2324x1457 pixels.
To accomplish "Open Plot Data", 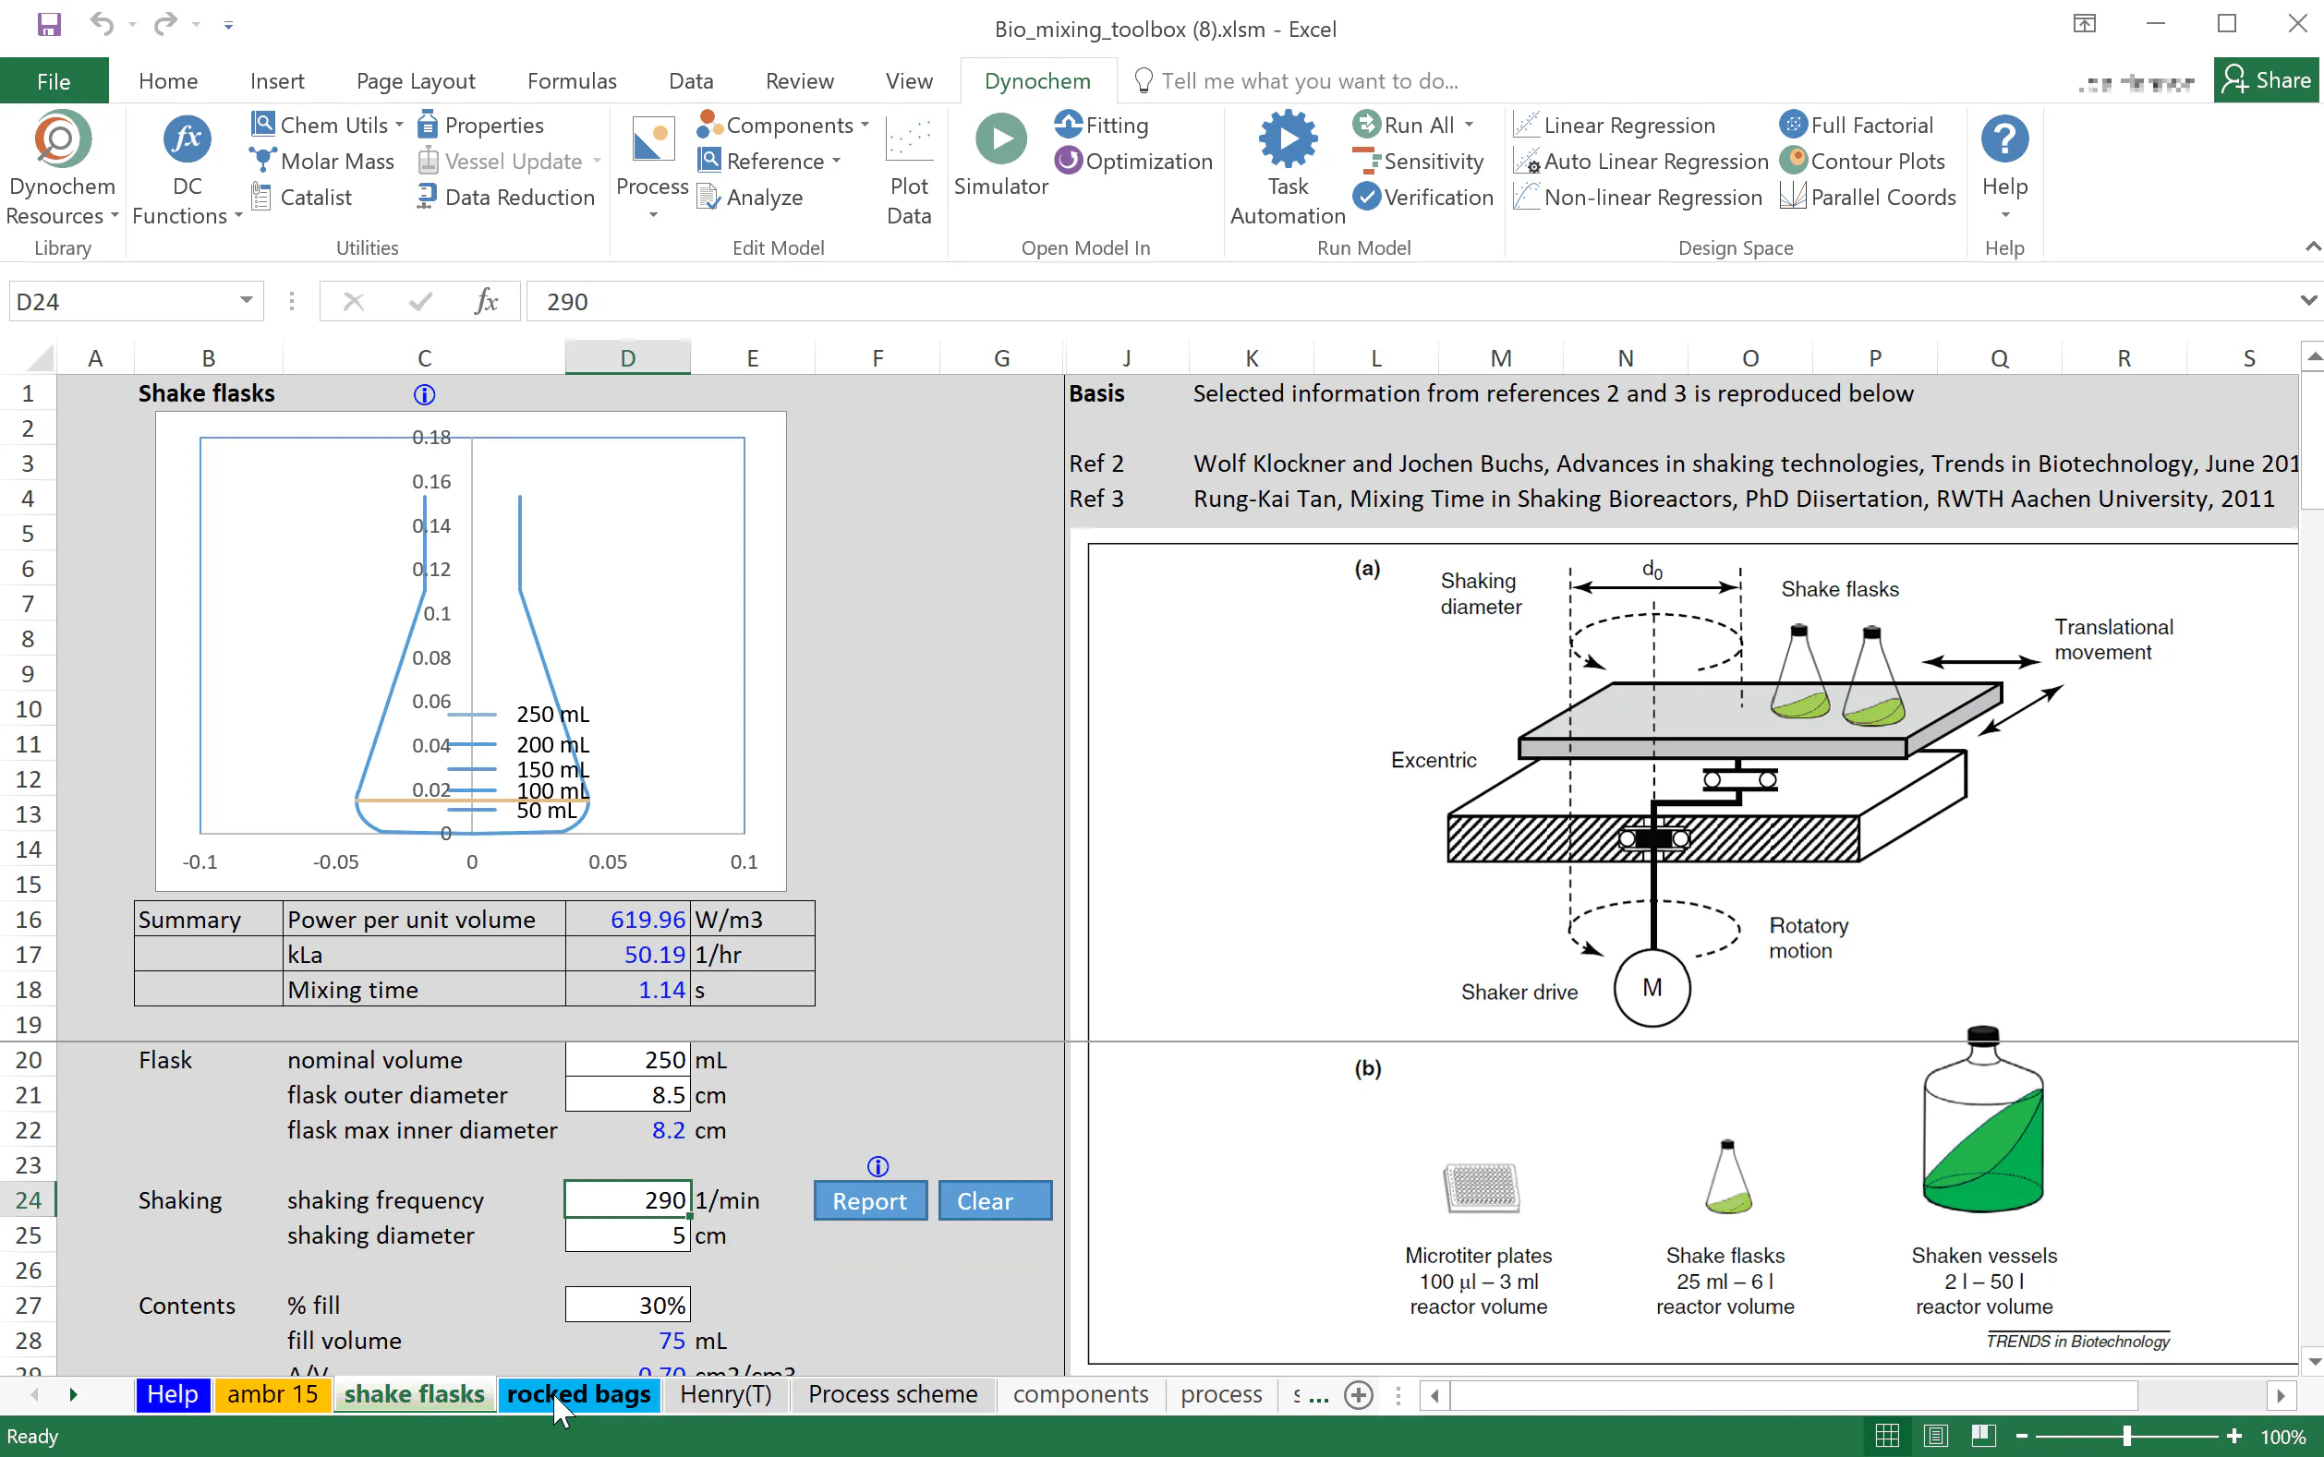I will click(x=909, y=170).
